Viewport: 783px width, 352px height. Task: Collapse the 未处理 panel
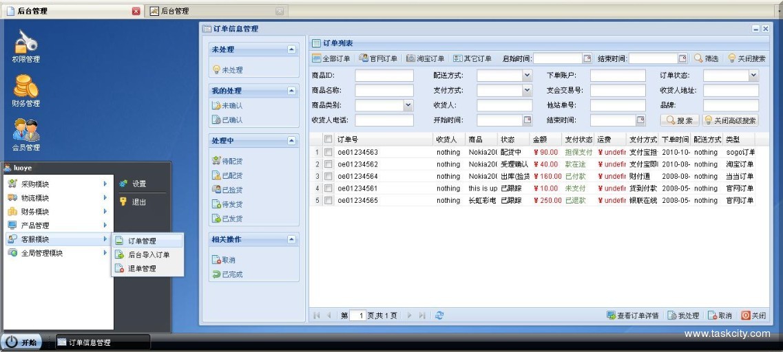click(x=291, y=49)
